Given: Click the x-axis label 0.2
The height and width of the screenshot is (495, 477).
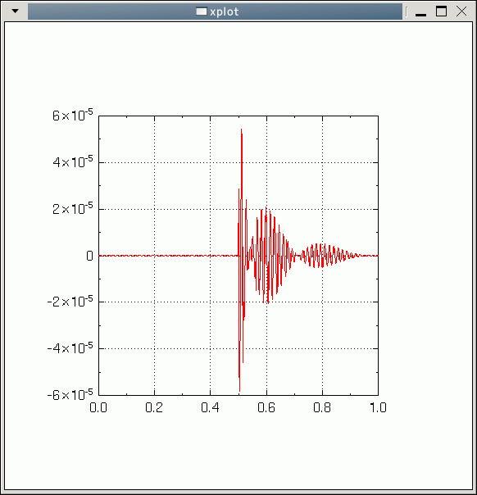Looking at the screenshot, I should pos(154,407).
